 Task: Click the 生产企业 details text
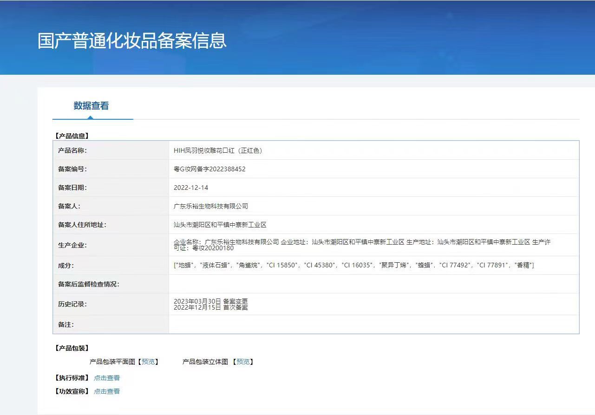[362, 245]
